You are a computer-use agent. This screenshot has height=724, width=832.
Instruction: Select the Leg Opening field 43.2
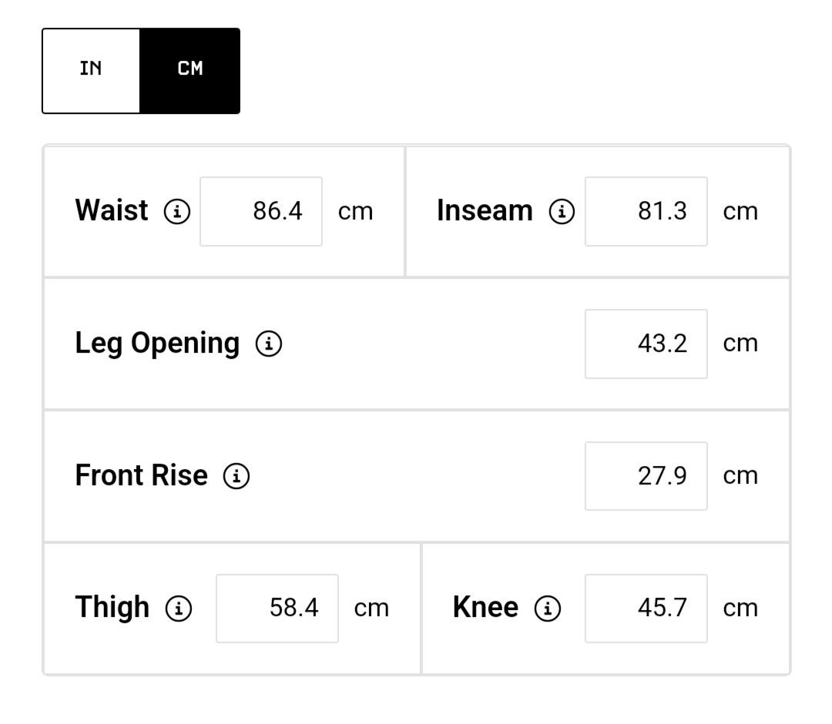(646, 344)
